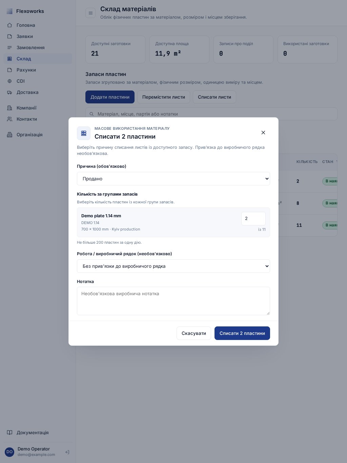347x463 pixels.
Task: Open the Причина dropdown showing Продано
Action: click(x=173, y=179)
